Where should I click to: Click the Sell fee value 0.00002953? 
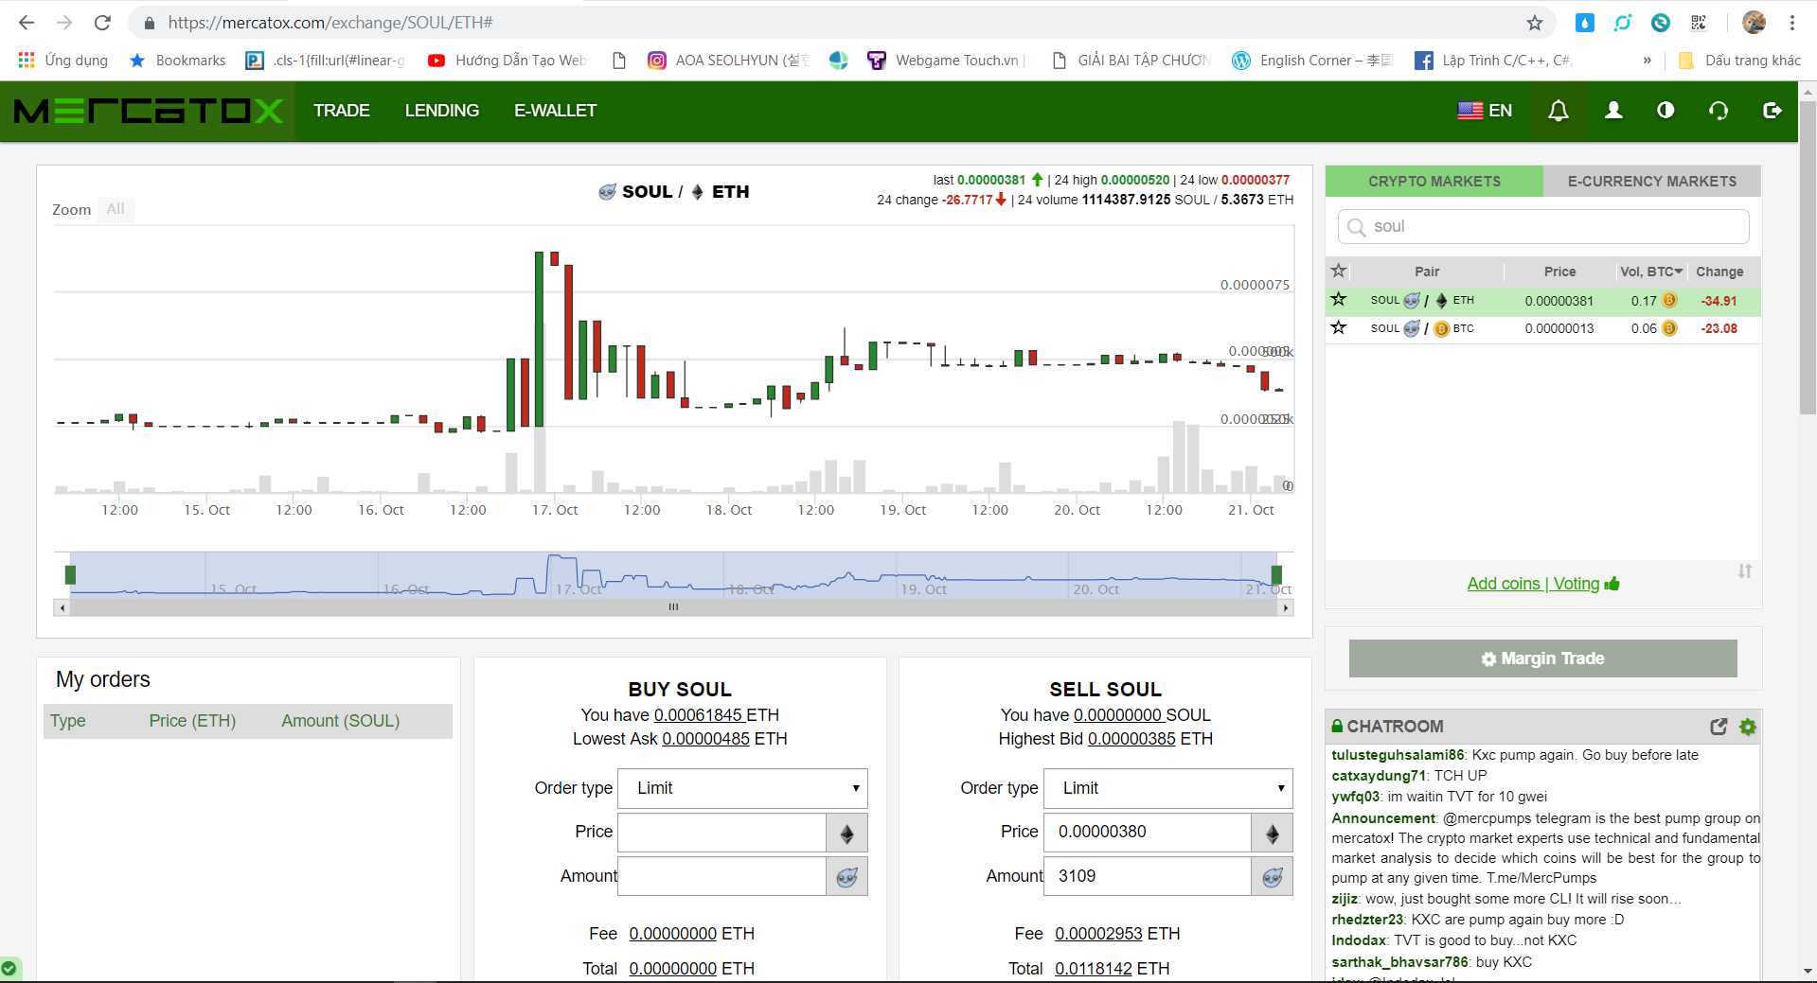(1098, 935)
